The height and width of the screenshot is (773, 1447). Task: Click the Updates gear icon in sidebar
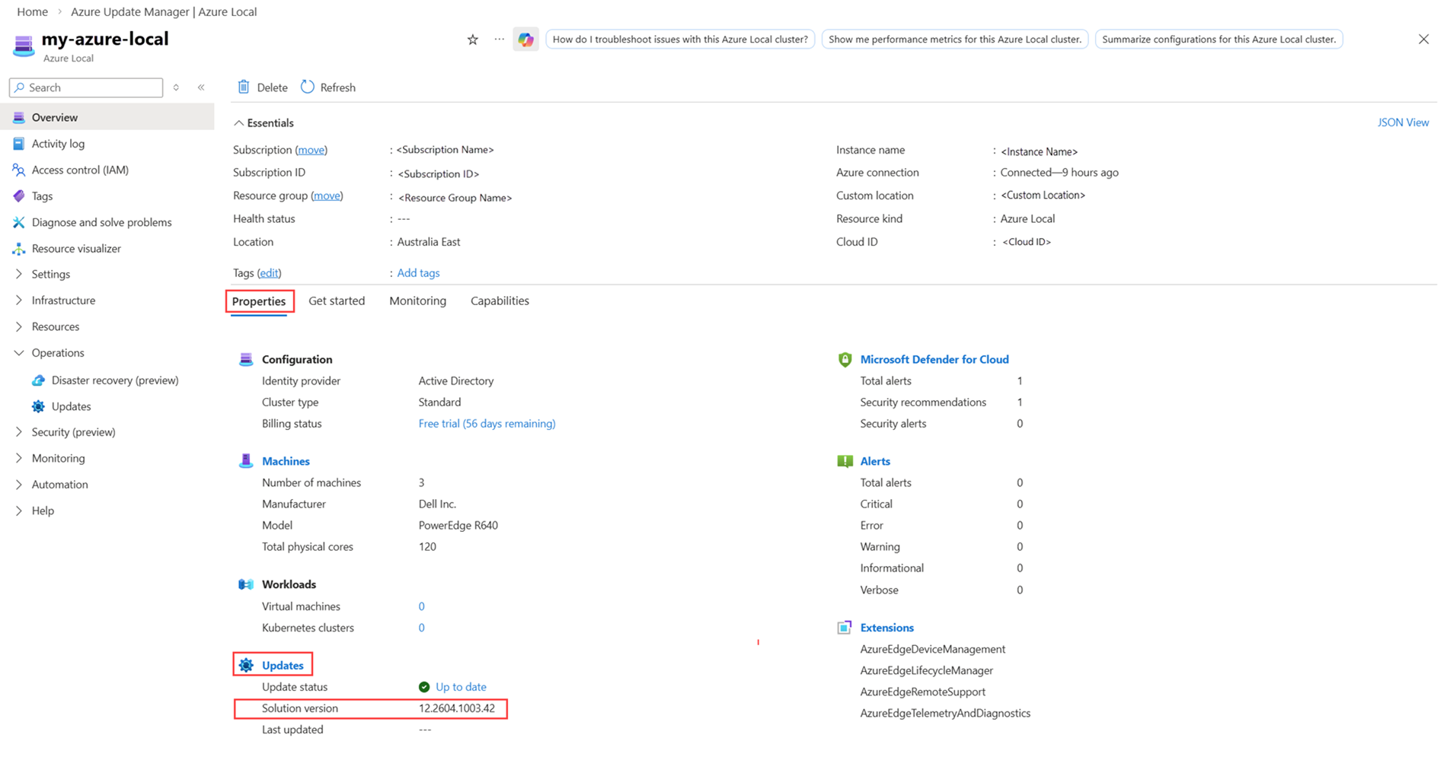(38, 406)
